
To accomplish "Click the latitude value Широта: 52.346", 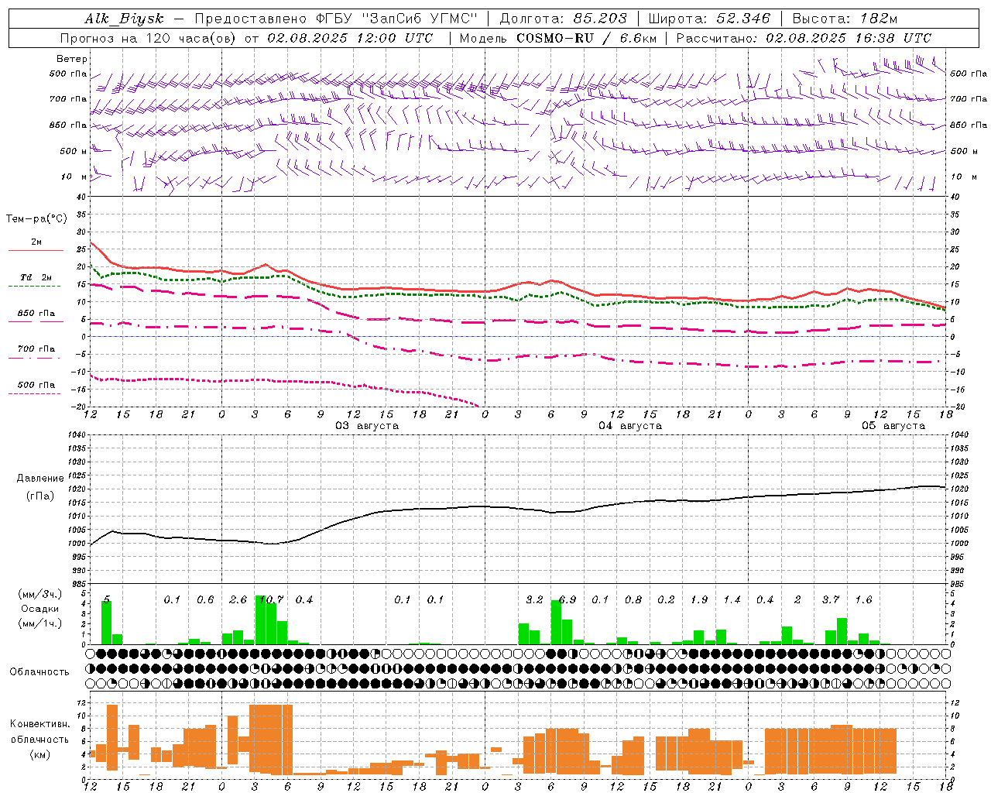I will [x=709, y=19].
